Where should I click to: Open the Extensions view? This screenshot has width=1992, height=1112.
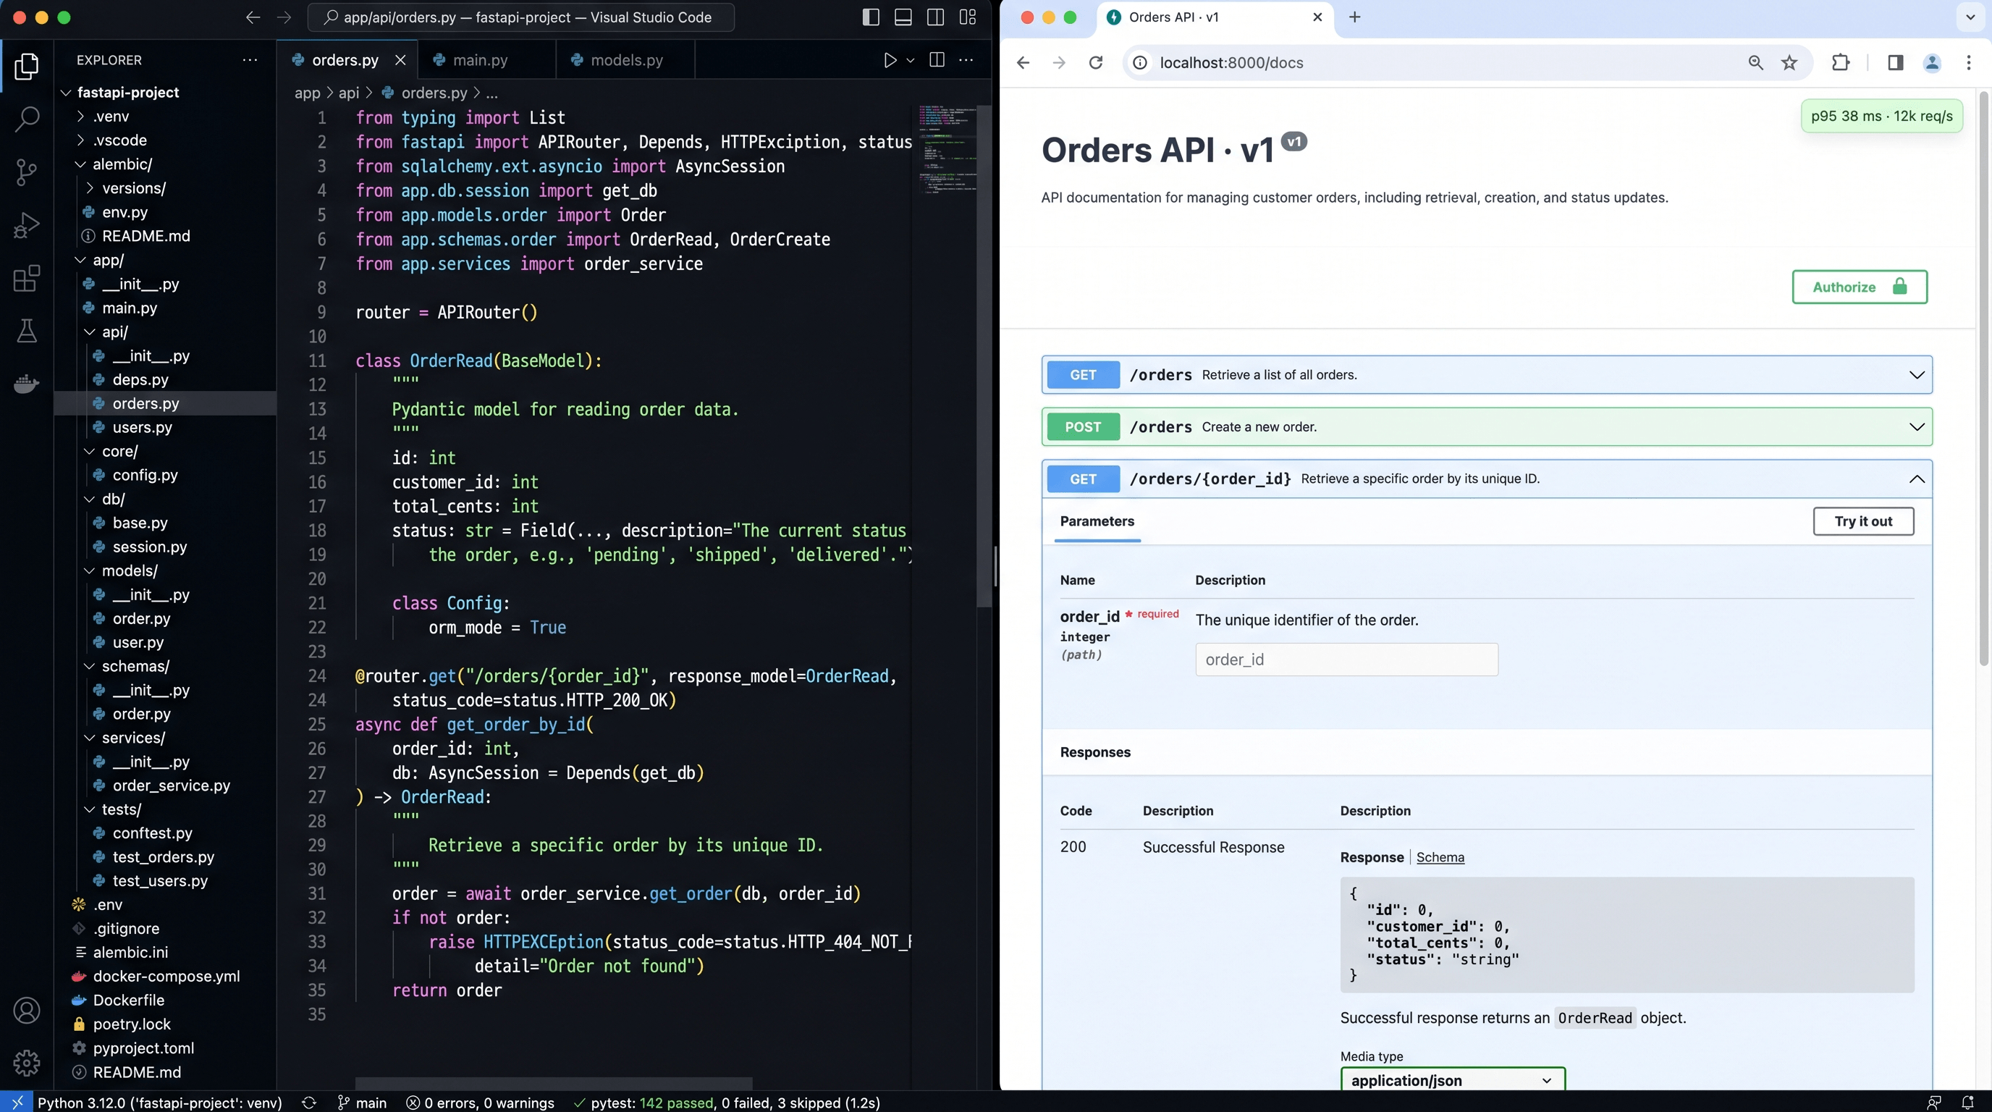(27, 277)
